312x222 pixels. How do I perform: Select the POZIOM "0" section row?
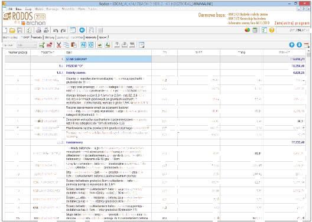[155, 66]
